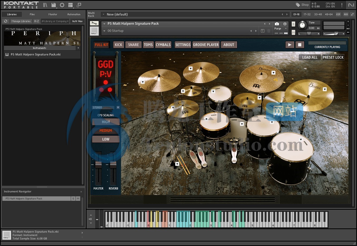Shift keyboard octave up arrow
Screen dimensions: 357x246
(x=91, y=215)
